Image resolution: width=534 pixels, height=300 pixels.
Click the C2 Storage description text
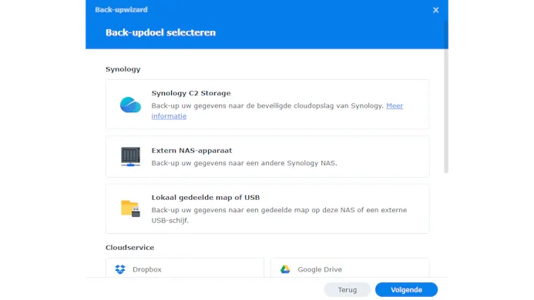(267, 106)
